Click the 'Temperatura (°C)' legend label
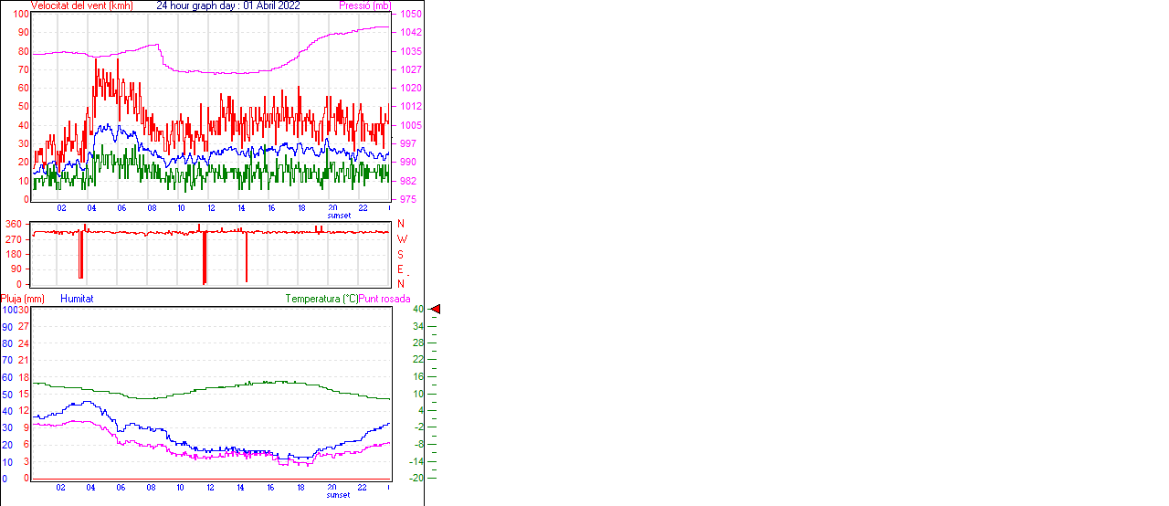 (x=321, y=299)
